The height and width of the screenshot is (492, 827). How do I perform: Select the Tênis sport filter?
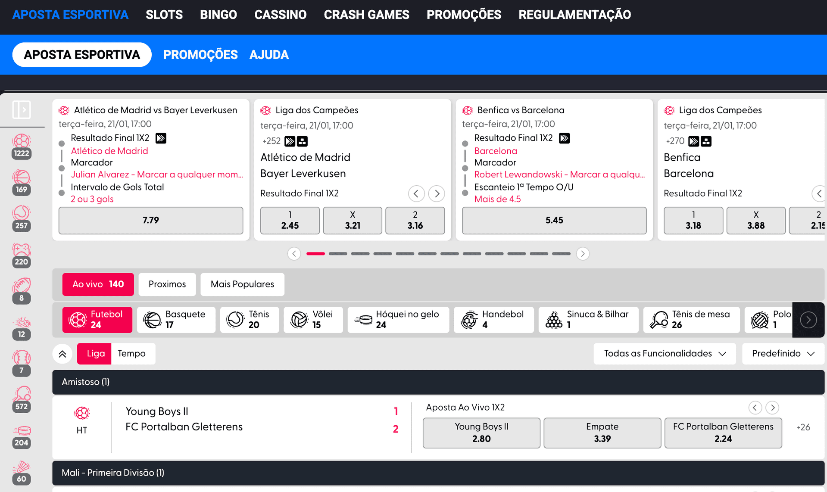pyautogui.click(x=250, y=320)
